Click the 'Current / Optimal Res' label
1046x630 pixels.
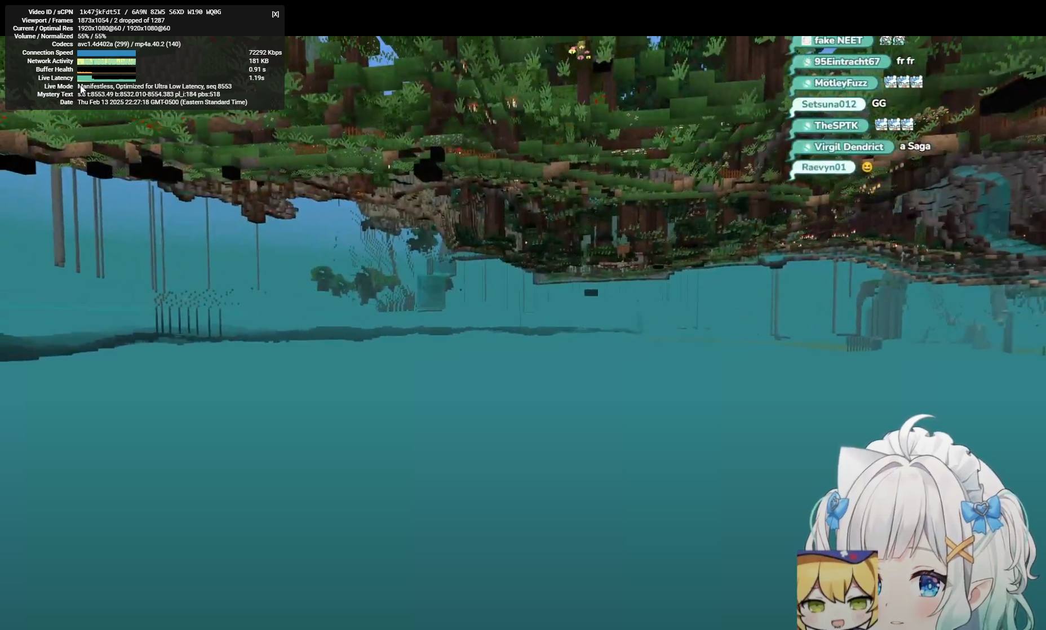(43, 28)
